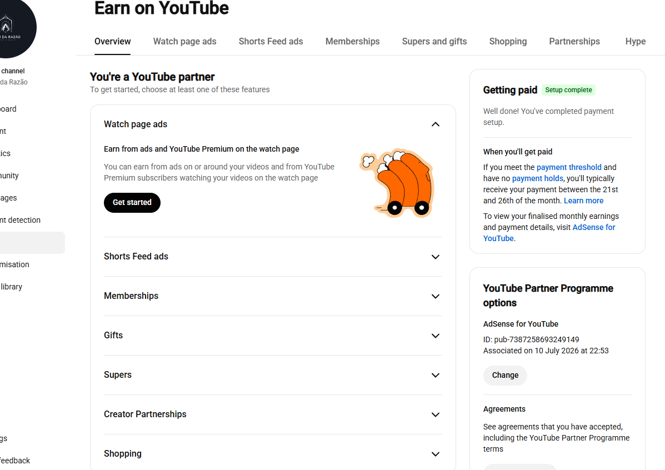Open the Watch page ads tab

[x=184, y=42]
